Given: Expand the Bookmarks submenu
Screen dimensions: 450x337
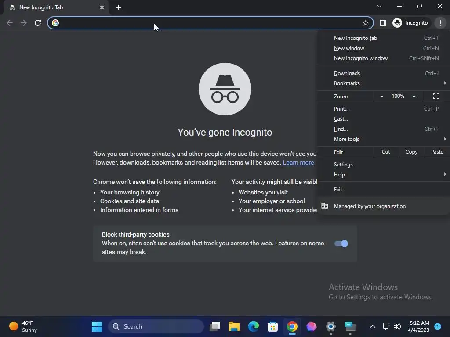Looking at the screenshot, I should click(383, 83).
